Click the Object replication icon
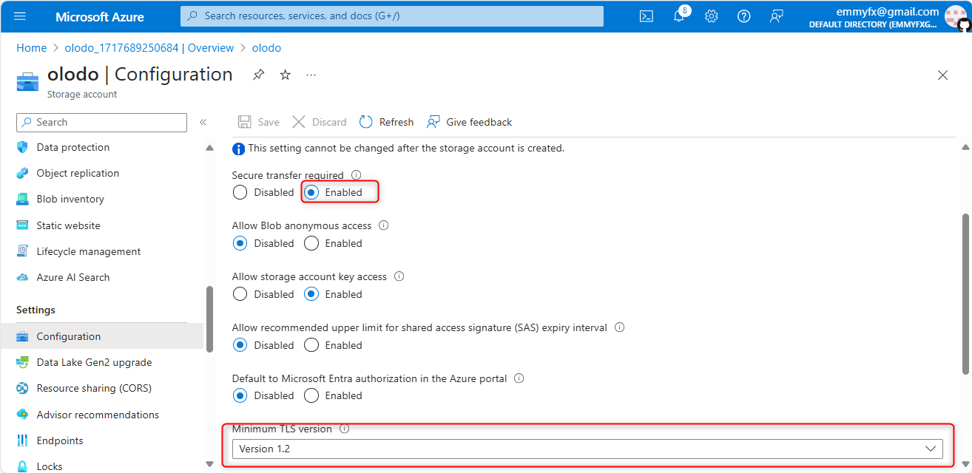The image size is (972, 473). pyautogui.click(x=22, y=173)
